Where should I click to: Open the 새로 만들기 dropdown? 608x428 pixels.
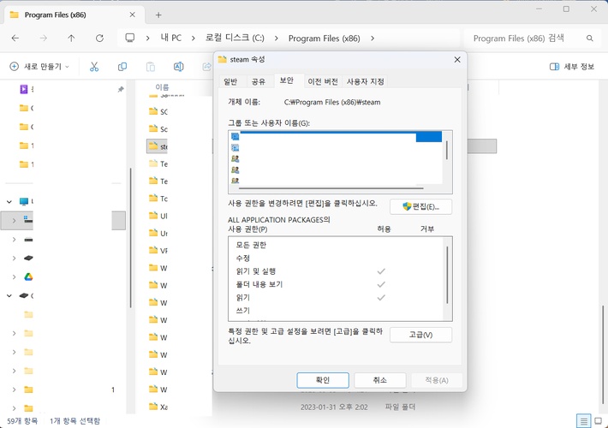point(39,67)
